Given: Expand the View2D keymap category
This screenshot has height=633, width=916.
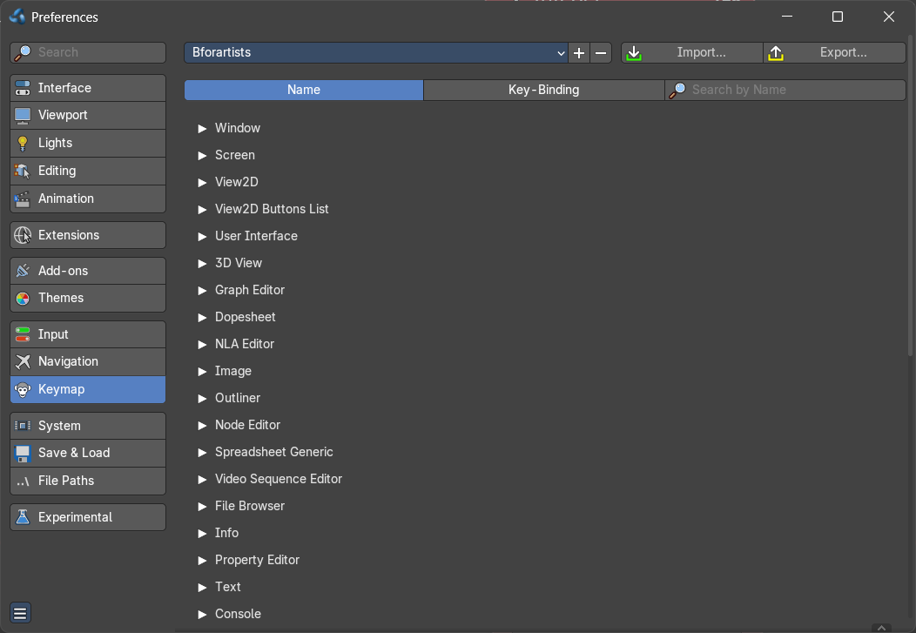Looking at the screenshot, I should 202,182.
